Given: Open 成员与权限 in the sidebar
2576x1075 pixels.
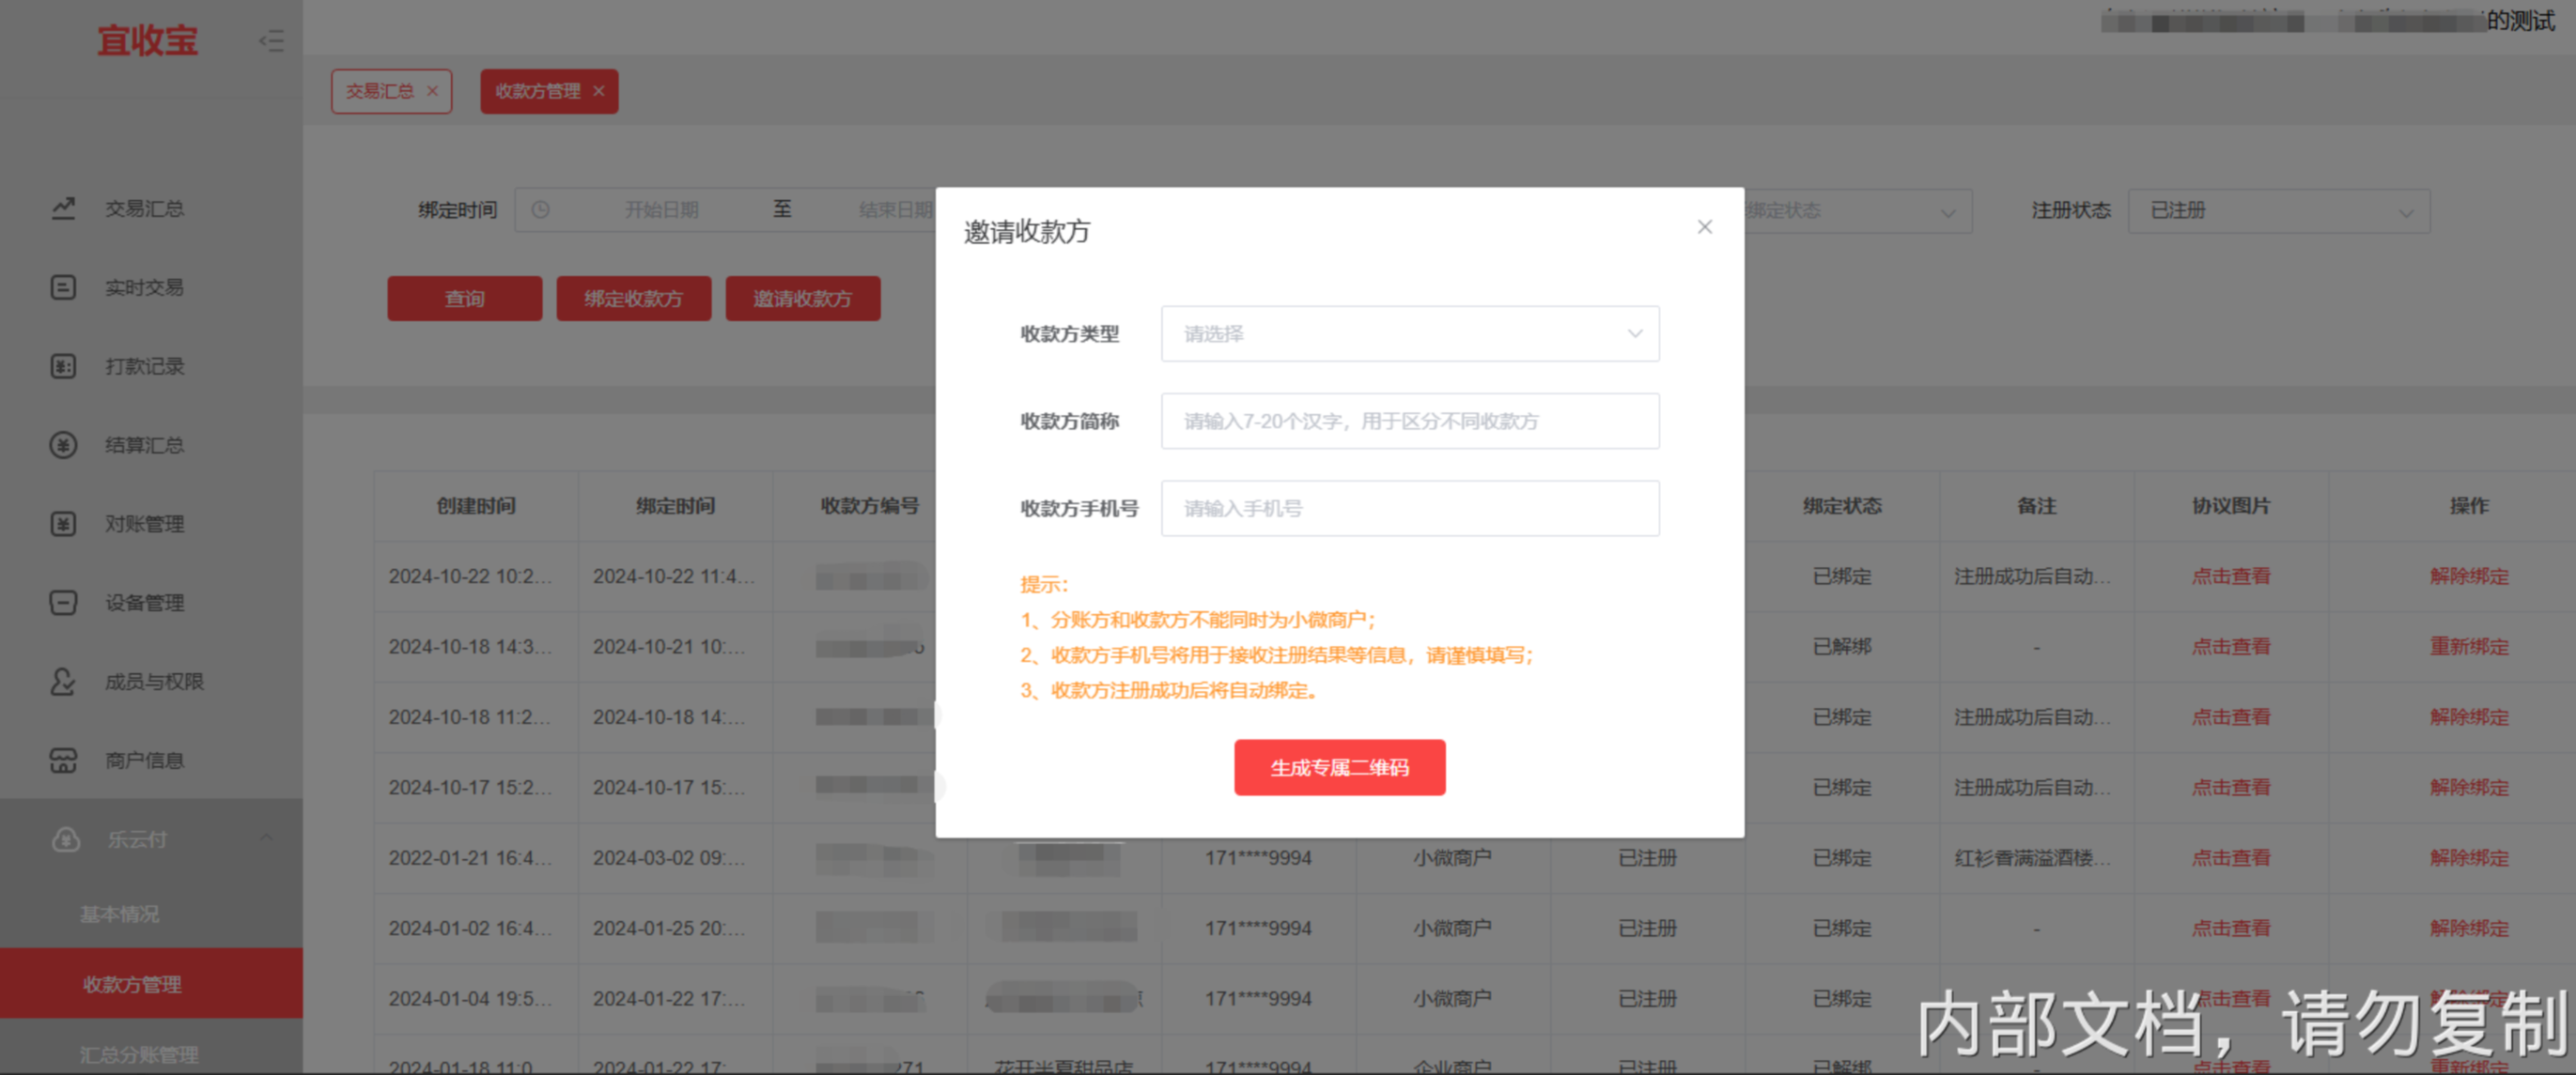Looking at the screenshot, I should [155, 682].
